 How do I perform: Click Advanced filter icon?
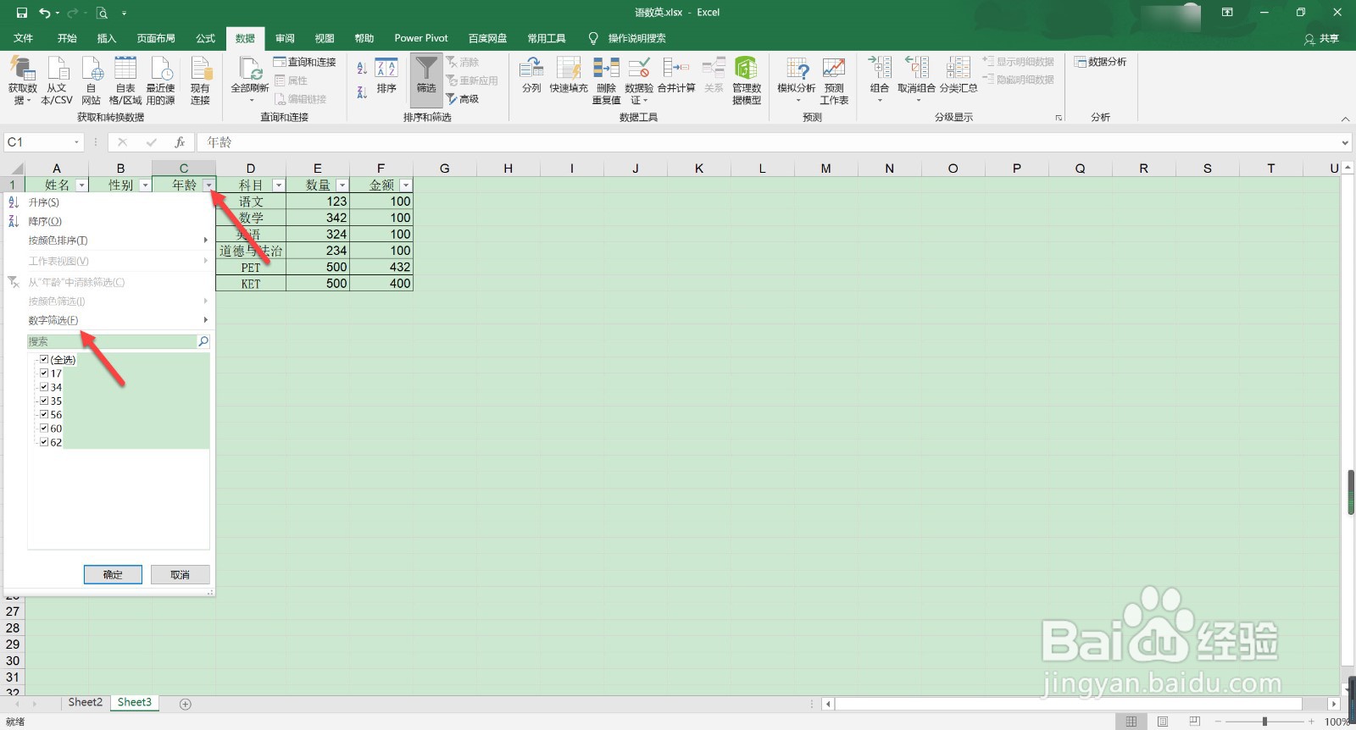tap(463, 99)
